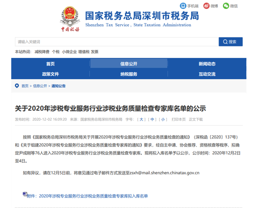This screenshot has height=208, width=255.
Task: Select hot keyword 发票
Action: [x=95, y=52]
